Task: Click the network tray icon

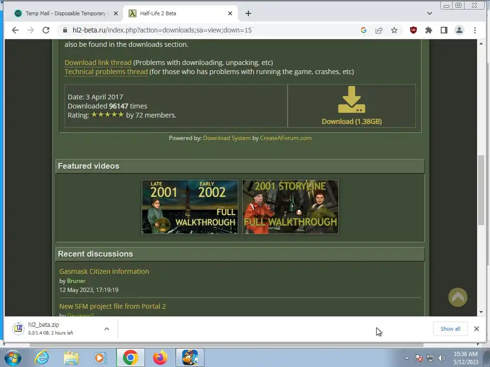Action: click(430, 358)
